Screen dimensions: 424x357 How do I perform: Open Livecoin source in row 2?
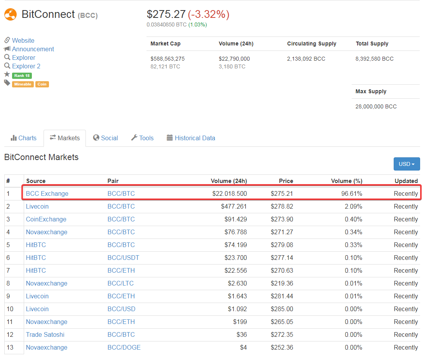click(37, 207)
